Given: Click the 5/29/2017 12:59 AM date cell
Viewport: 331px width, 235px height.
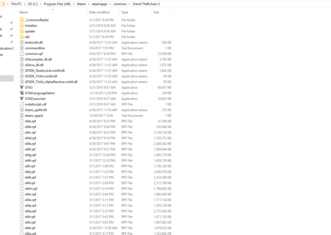Looking at the screenshot, I should click(103, 228).
